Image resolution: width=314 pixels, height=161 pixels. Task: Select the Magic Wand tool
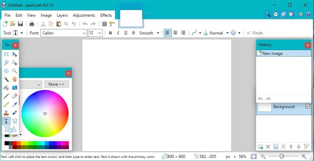click(x=6, y=79)
